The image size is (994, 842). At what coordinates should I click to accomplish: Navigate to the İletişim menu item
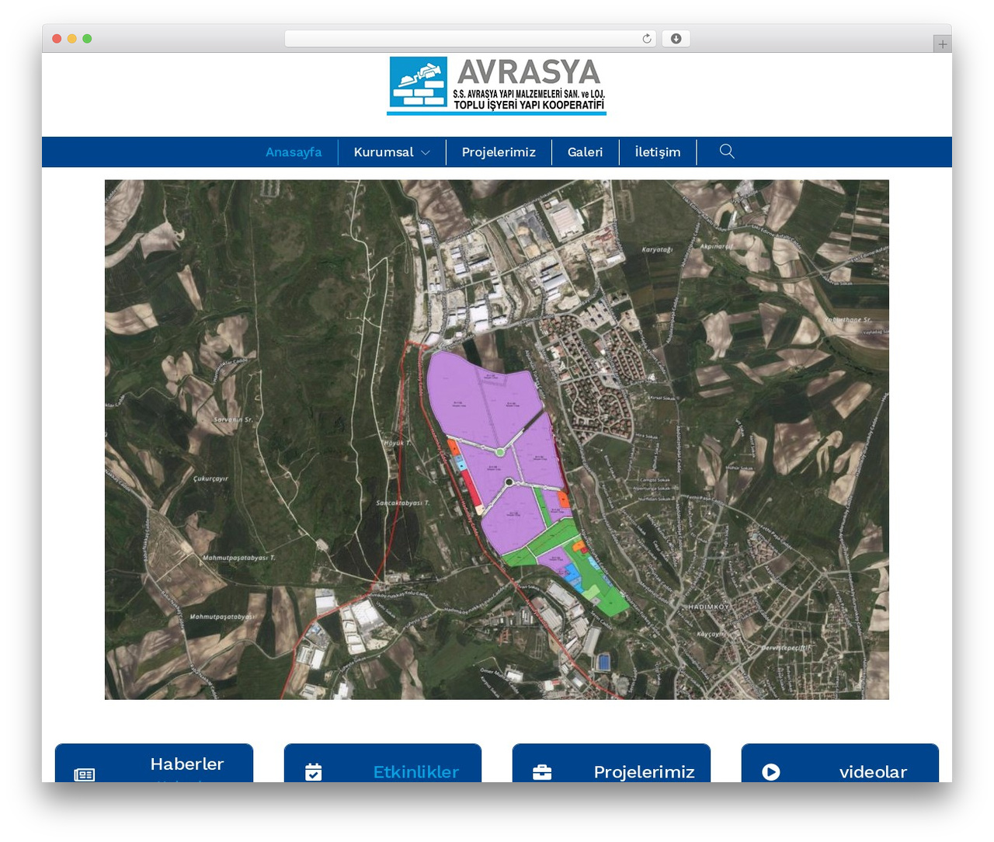pyautogui.click(x=658, y=152)
